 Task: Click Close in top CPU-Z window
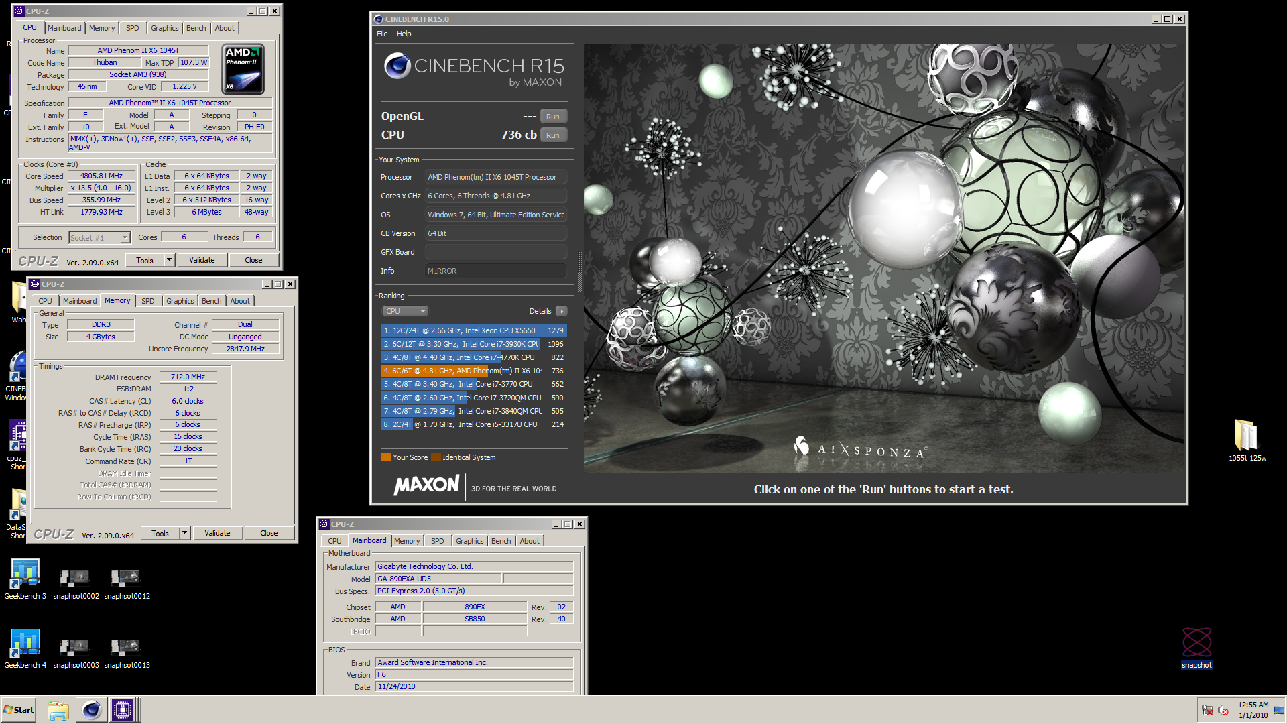point(253,260)
